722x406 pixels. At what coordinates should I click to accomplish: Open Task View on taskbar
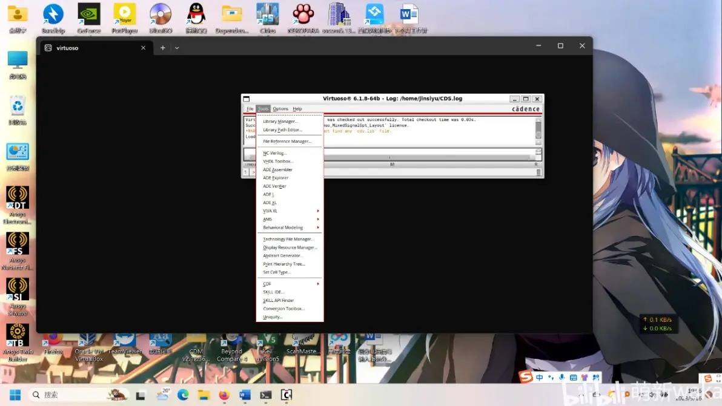click(x=141, y=395)
